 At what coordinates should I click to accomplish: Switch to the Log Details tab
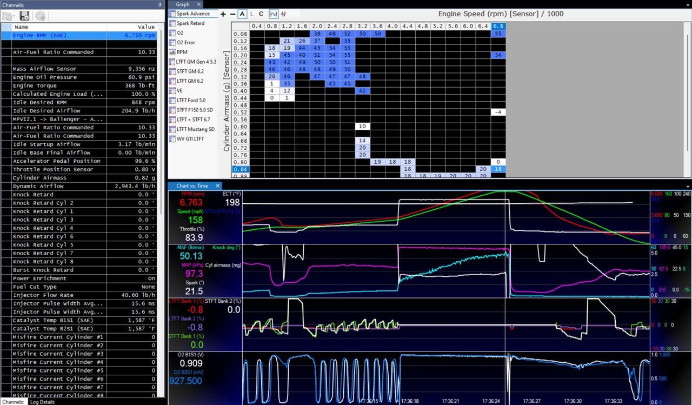click(42, 402)
